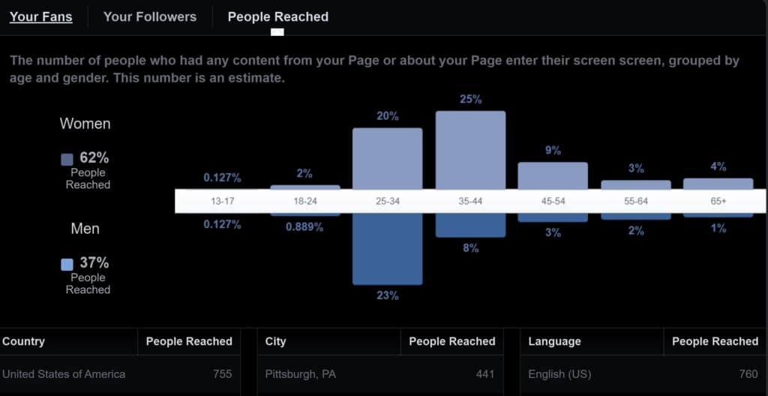Select the women 35-44 bar at 25%

470,150
